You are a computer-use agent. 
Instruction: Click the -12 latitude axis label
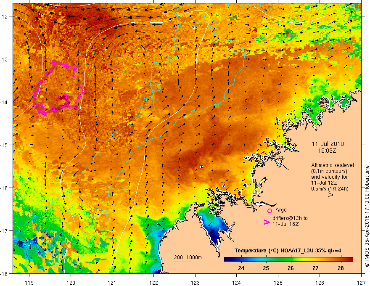(x=4, y=16)
